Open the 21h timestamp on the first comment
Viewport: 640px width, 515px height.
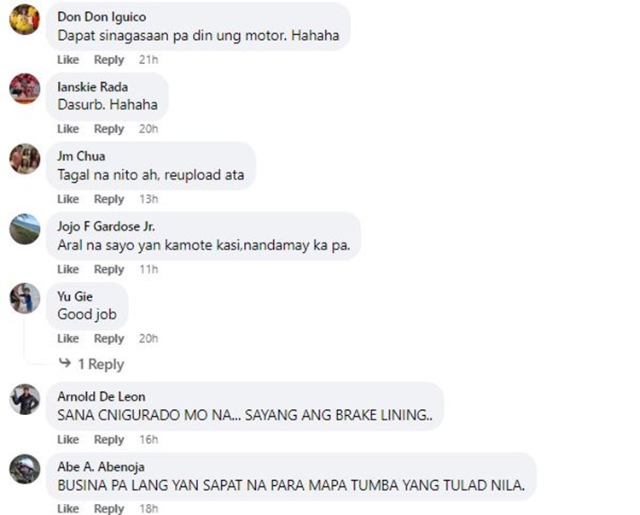(x=148, y=60)
